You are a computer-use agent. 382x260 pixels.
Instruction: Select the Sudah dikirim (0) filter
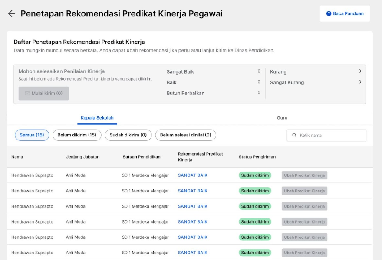(128, 135)
